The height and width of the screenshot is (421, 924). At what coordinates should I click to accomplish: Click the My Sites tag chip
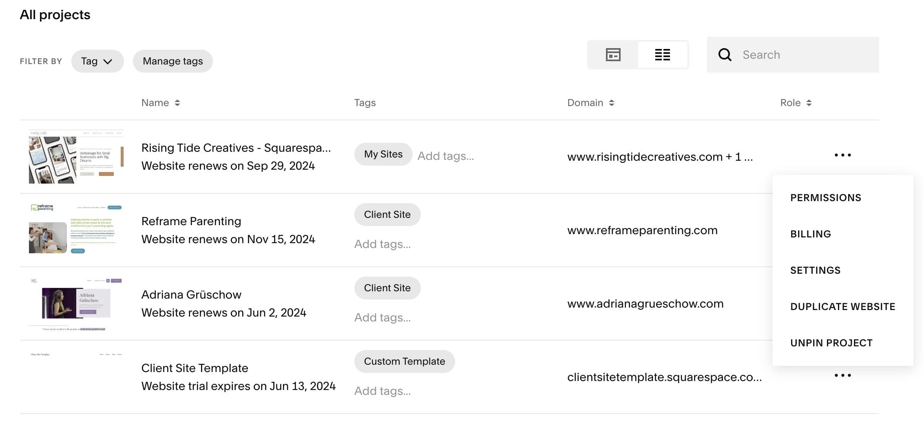(x=383, y=154)
